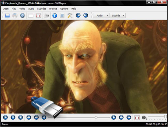Screen dimensions: 168x127
Task: Open the Video menu
Action: pos(22,9)
